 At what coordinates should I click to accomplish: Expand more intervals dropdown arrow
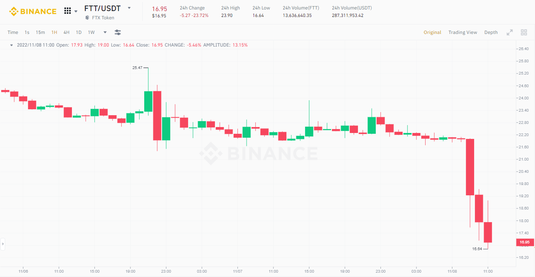(105, 32)
